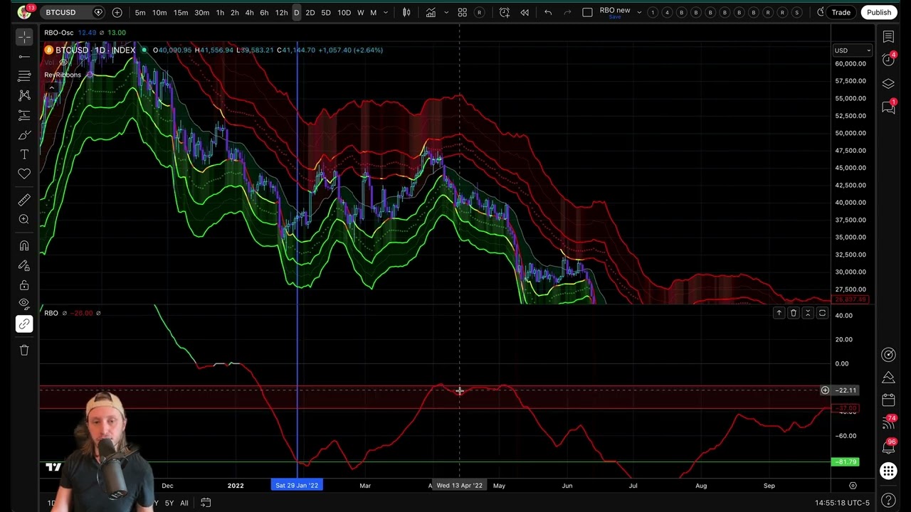This screenshot has height=512, width=911.
Task: Maximize the RBO indicator pane
Action: pyautogui.click(x=822, y=313)
